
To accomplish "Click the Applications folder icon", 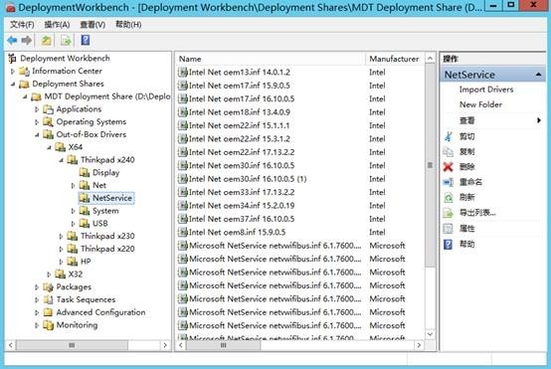I will pyautogui.click(x=48, y=109).
